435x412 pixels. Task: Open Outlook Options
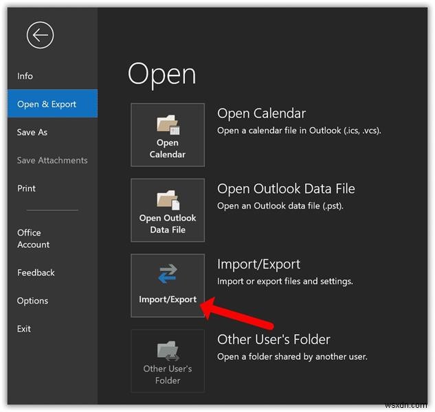pos(32,301)
